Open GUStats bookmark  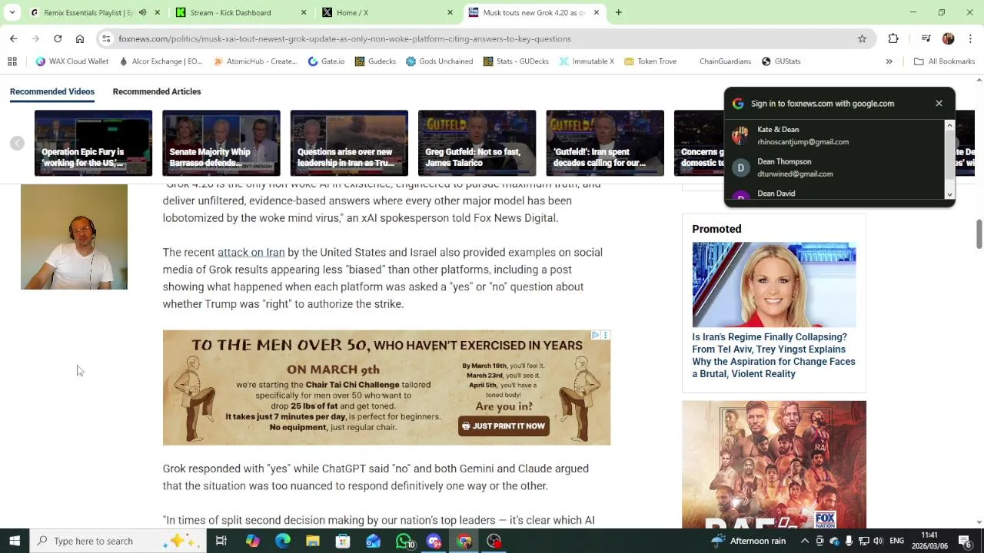pyautogui.click(x=781, y=61)
